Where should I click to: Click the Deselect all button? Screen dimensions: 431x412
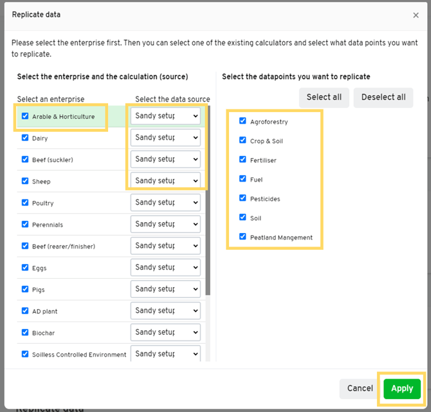[x=383, y=97]
